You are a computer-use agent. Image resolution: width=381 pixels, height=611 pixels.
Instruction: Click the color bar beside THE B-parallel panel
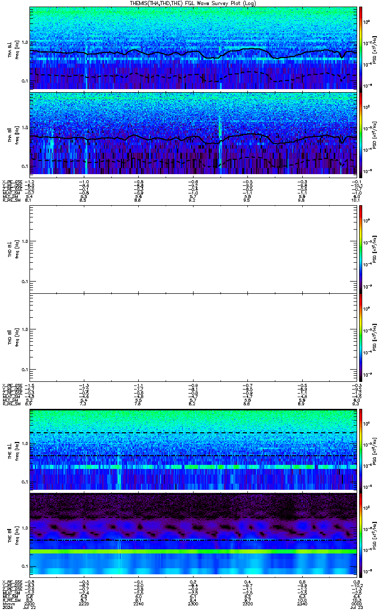(x=361, y=534)
